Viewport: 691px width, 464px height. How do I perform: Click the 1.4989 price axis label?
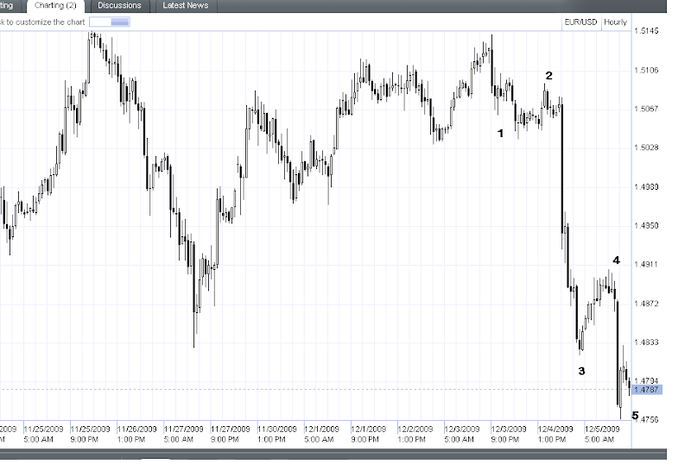point(646,187)
